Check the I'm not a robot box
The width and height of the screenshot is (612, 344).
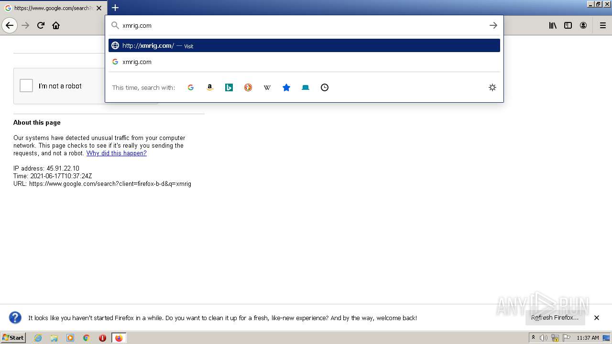26,86
